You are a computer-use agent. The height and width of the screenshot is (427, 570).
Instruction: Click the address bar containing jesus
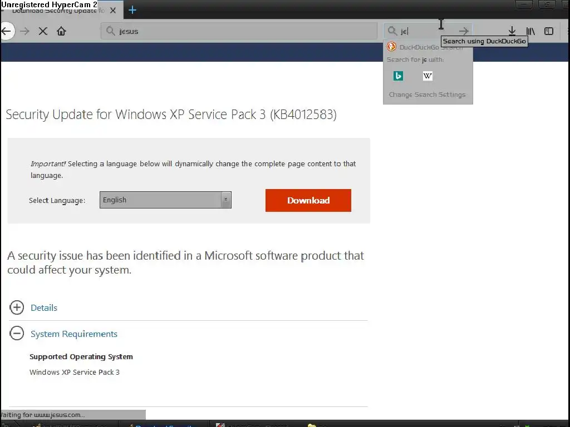coord(239,31)
